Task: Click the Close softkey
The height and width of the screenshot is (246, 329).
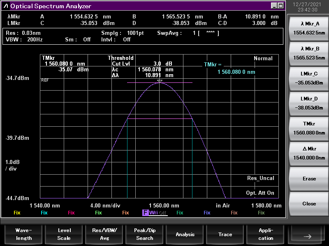Action: point(309,203)
